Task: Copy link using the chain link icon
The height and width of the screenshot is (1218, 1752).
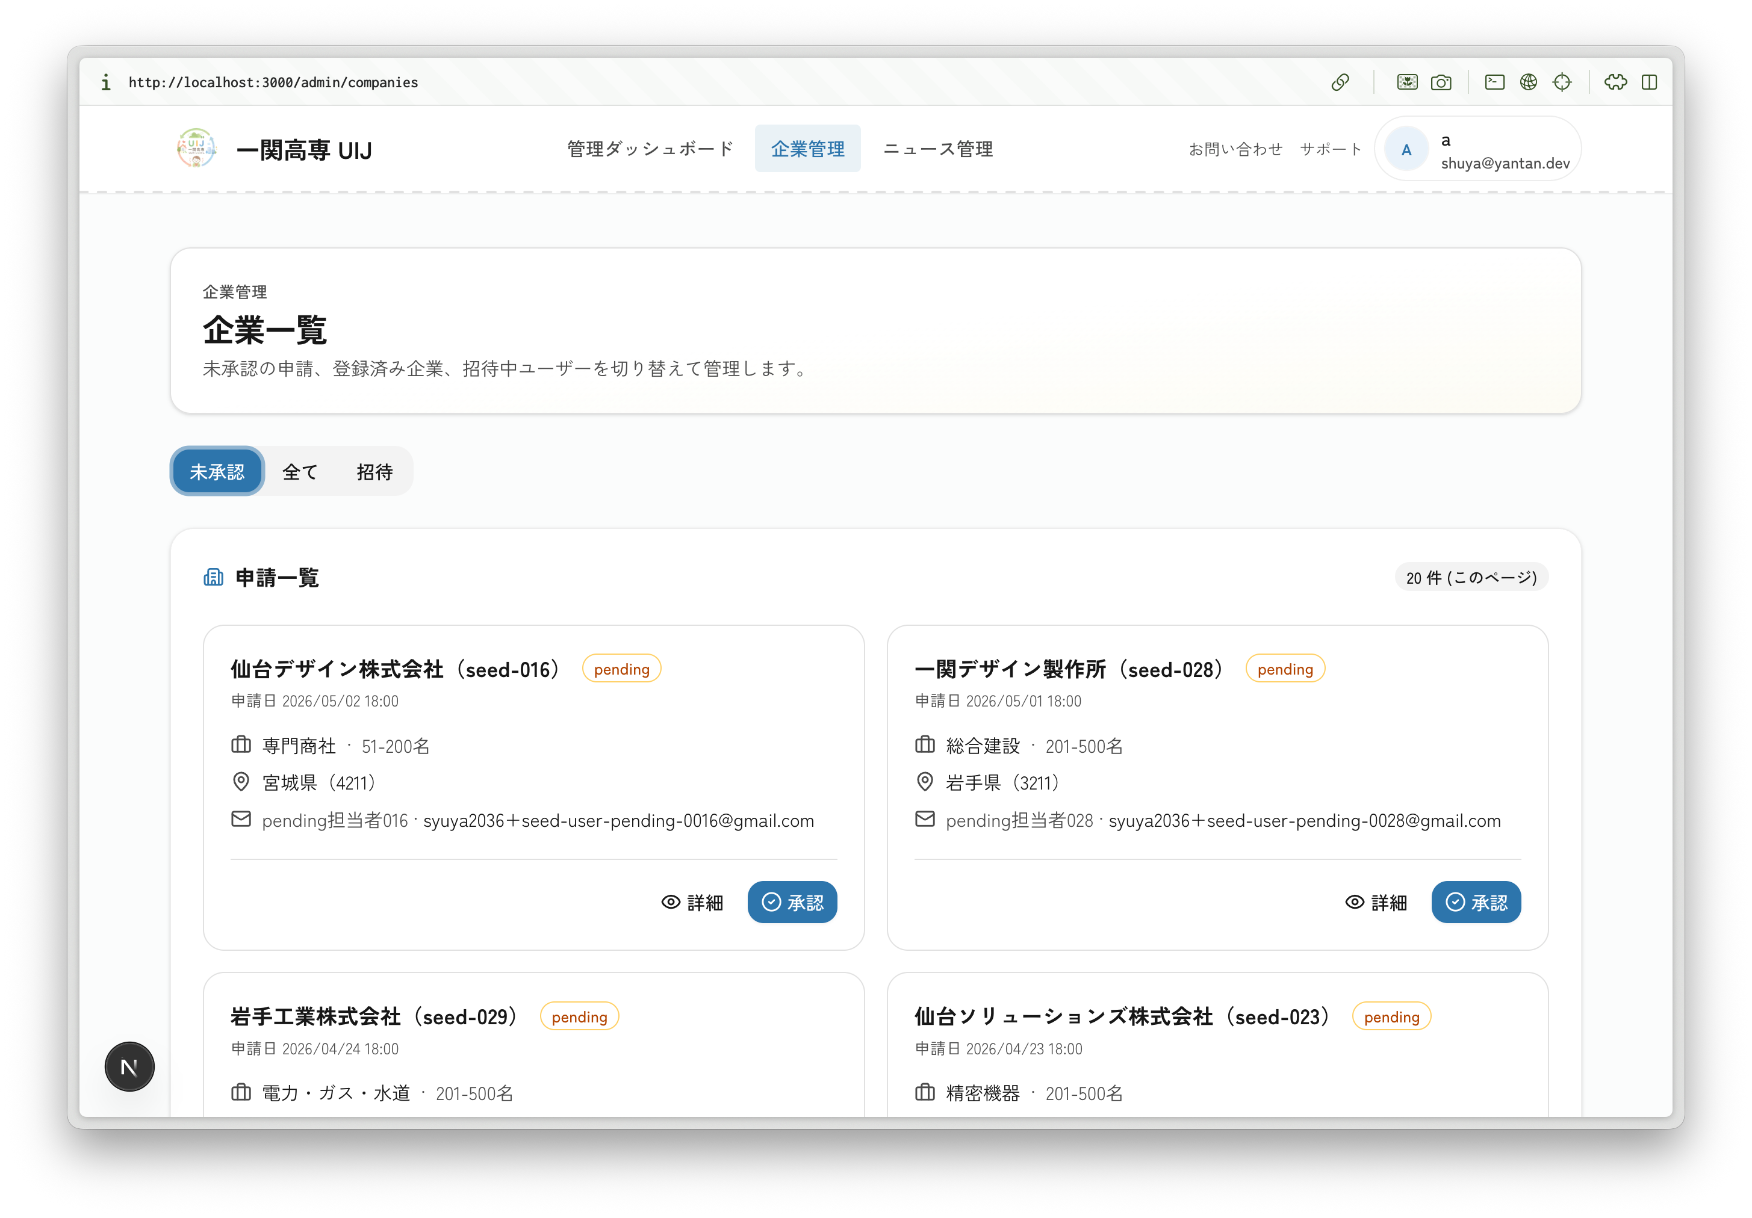Action: click(1340, 82)
